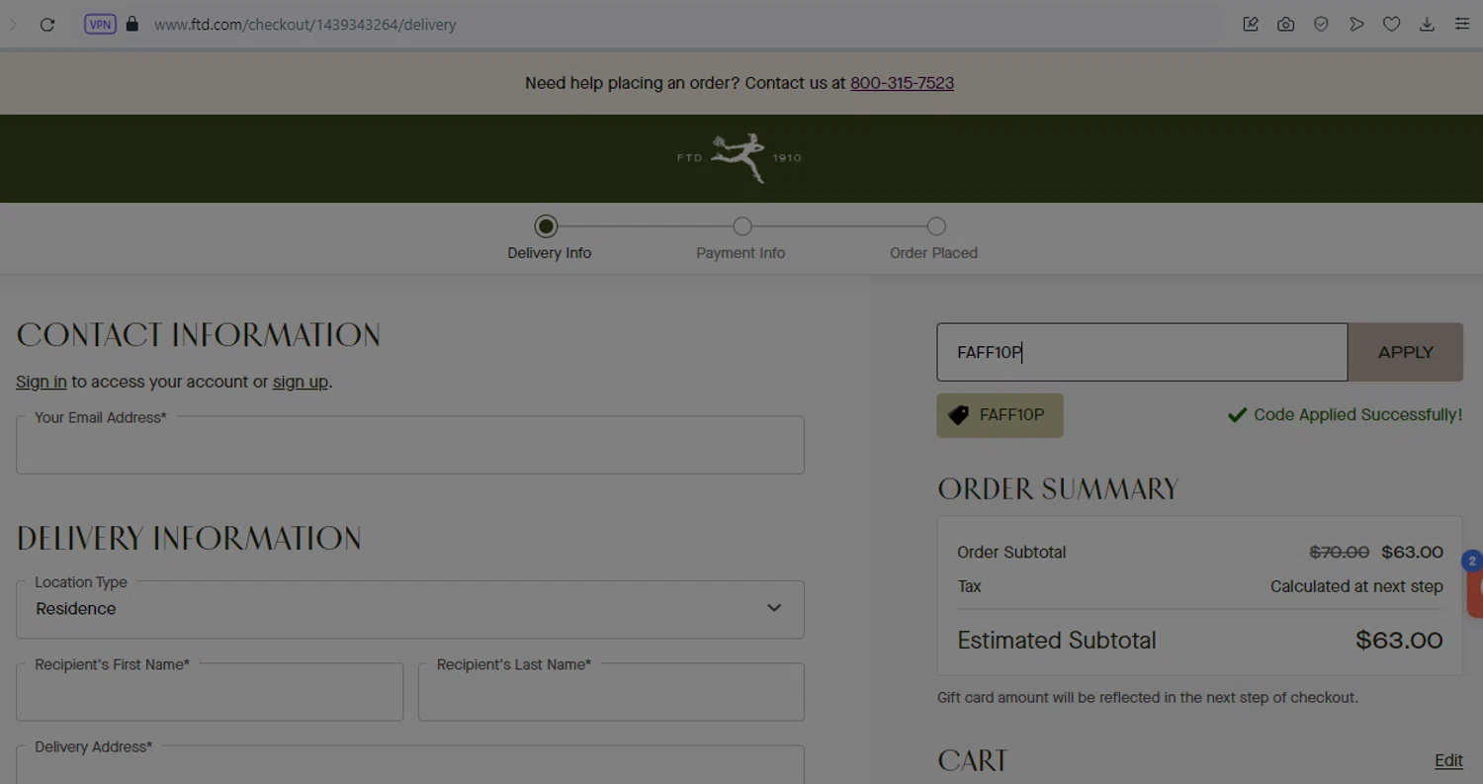This screenshot has height=784, width=1483.
Task: Focus the Recipient's Last Name field
Action: pos(611,692)
